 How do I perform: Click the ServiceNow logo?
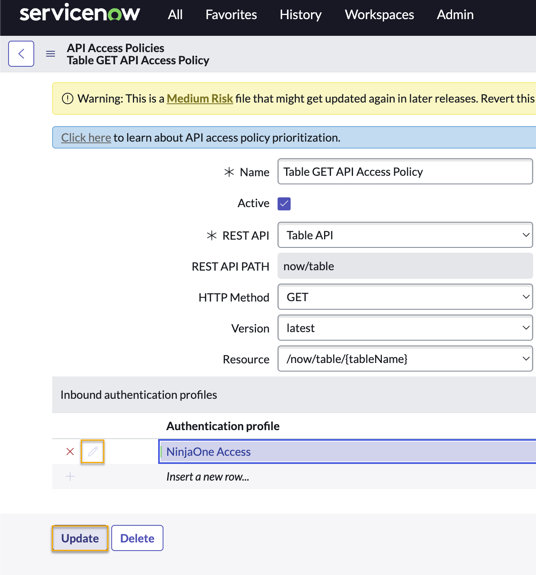pyautogui.click(x=80, y=14)
